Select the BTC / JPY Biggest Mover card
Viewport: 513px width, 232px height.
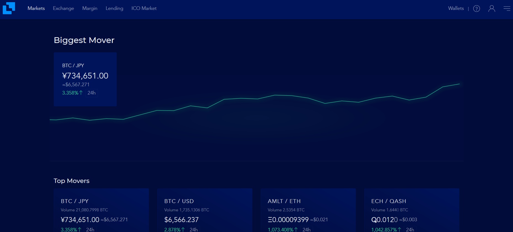point(85,79)
